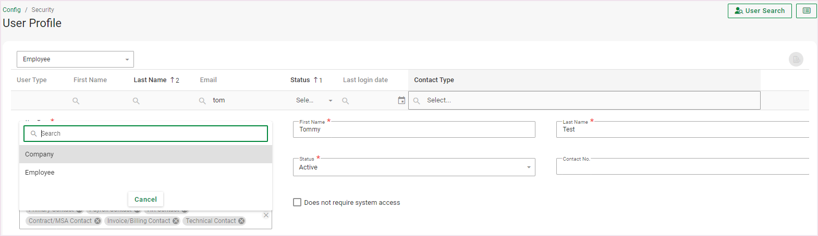Sort grid by Last Name column header
The width and height of the screenshot is (818, 236).
click(150, 80)
